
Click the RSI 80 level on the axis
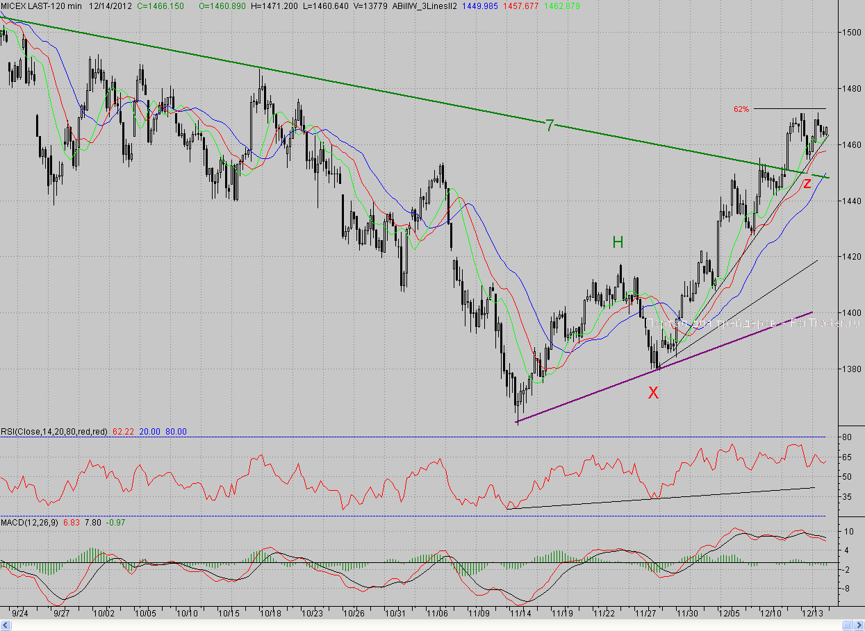(847, 437)
